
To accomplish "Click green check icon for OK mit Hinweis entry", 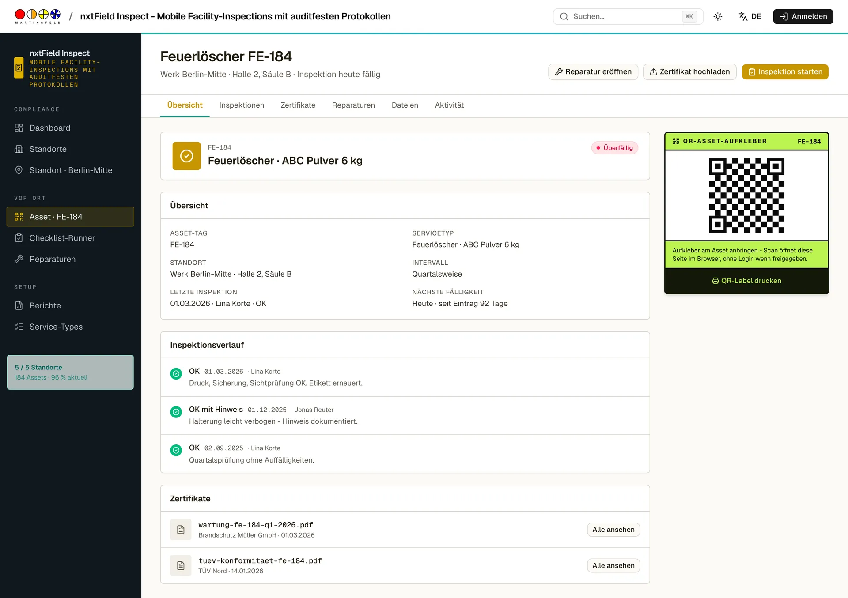I will (176, 412).
